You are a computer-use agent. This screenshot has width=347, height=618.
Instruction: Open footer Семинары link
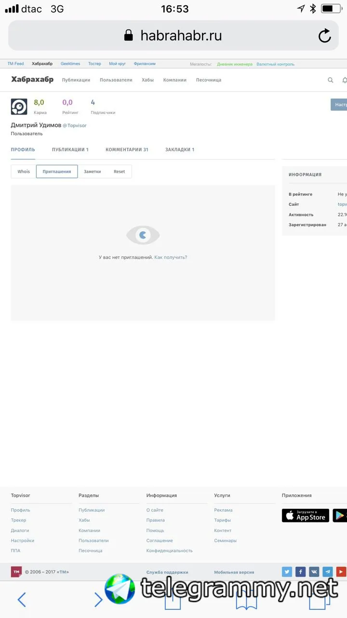click(x=226, y=541)
